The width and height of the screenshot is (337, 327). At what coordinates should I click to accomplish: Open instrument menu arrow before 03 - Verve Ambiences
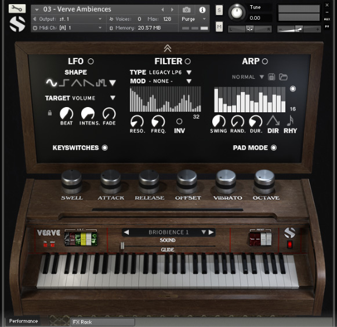point(37,10)
